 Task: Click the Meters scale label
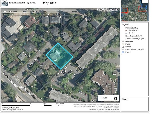[62, 103]
